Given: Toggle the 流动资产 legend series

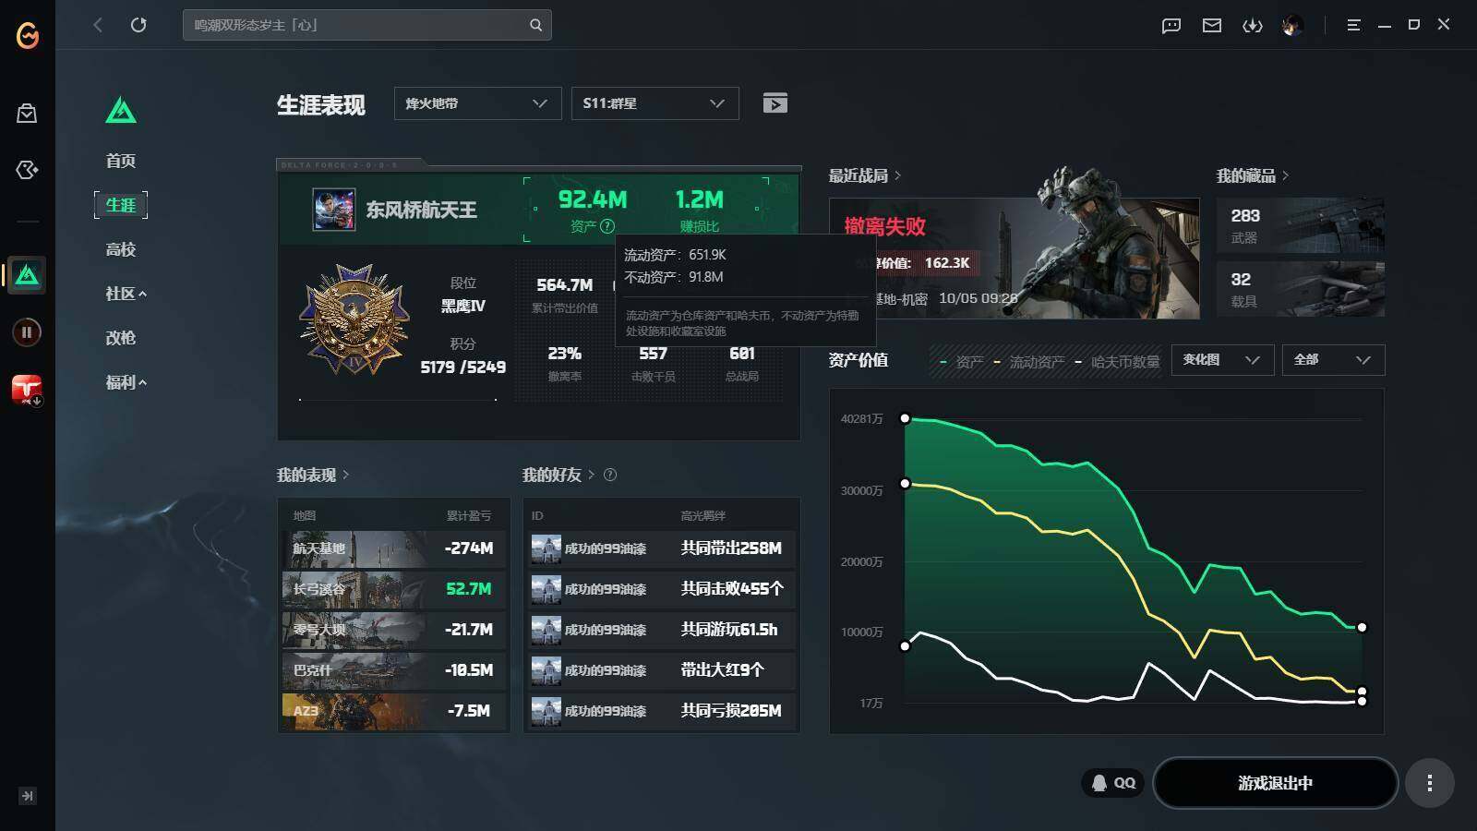Looking at the screenshot, I should 1028,362.
